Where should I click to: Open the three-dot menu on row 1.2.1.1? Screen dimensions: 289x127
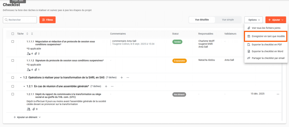click(278, 94)
